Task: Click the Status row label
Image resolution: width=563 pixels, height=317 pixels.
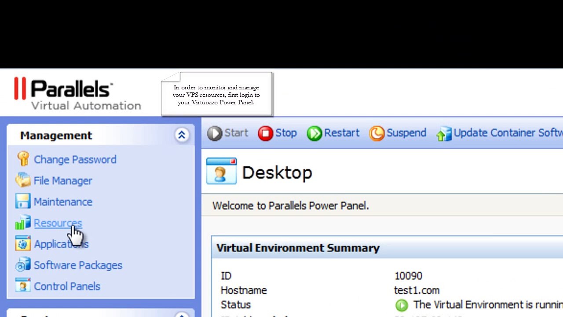Action: point(236,305)
